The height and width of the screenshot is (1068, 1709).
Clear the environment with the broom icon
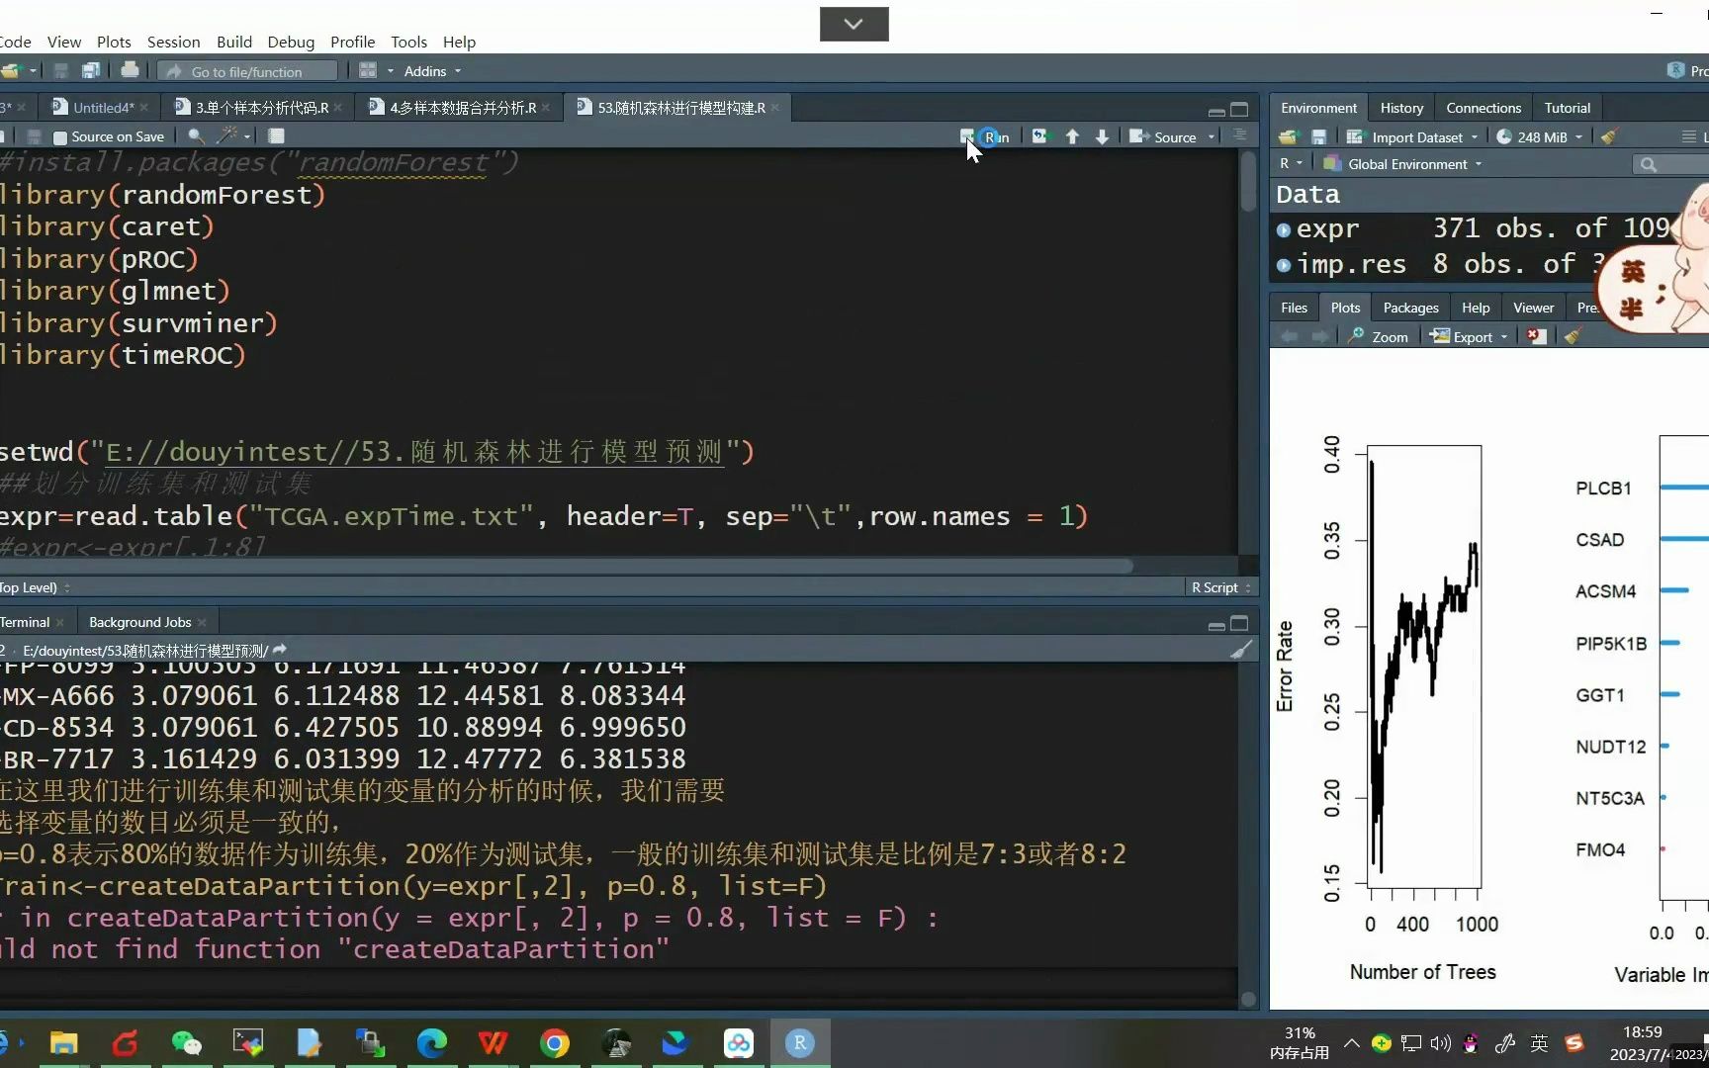pos(1610,136)
